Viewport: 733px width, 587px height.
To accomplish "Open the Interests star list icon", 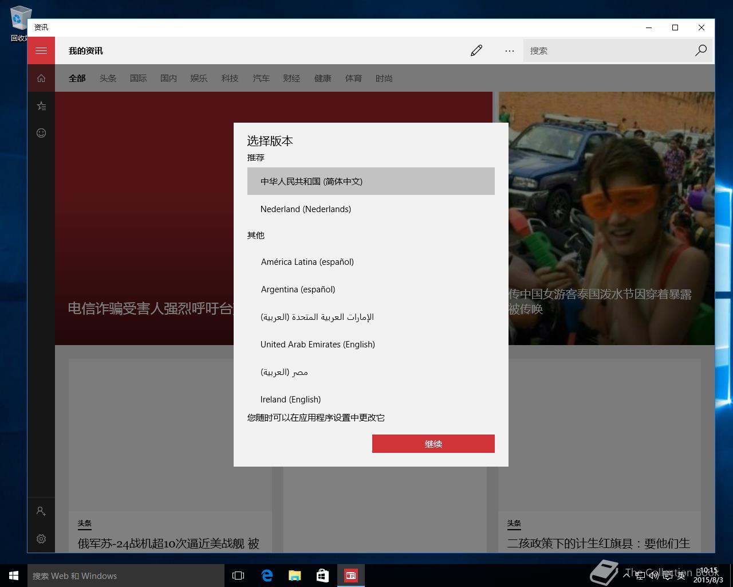I will [x=41, y=105].
